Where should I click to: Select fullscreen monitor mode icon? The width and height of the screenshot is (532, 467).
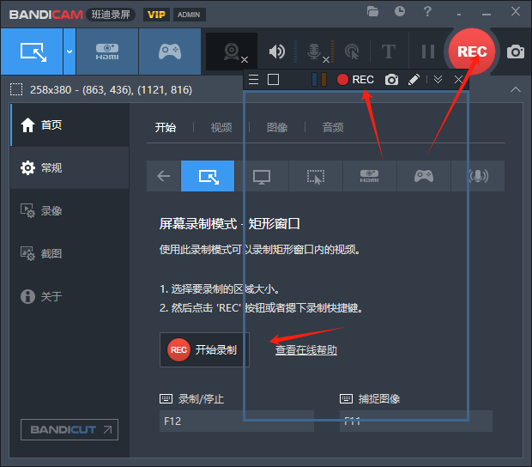[x=262, y=176]
